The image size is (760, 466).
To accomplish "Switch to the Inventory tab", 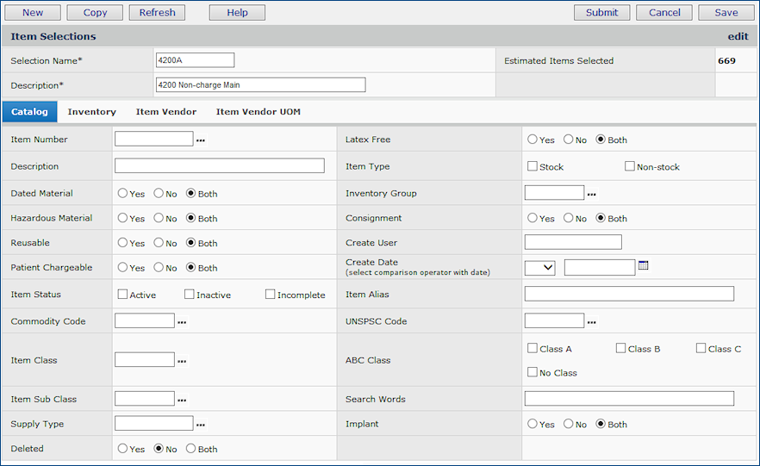I will click(x=91, y=112).
